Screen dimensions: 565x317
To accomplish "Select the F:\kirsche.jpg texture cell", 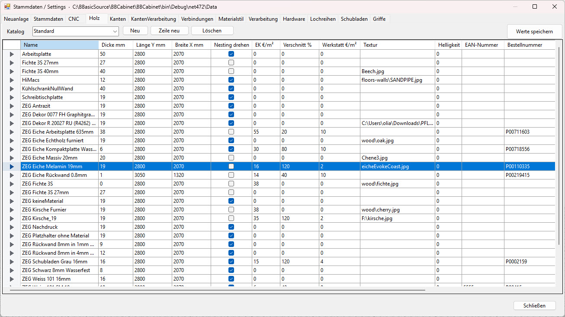I will (398, 218).
